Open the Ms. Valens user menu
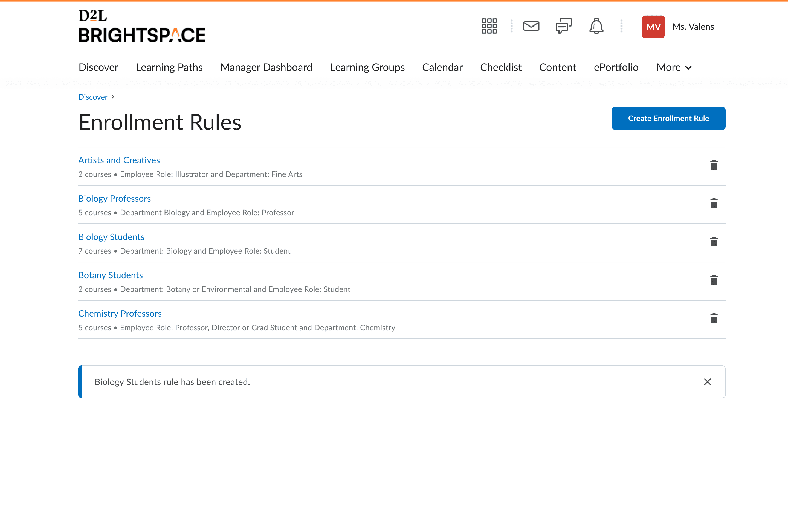Viewport: 788px width, 511px height. tap(693, 27)
